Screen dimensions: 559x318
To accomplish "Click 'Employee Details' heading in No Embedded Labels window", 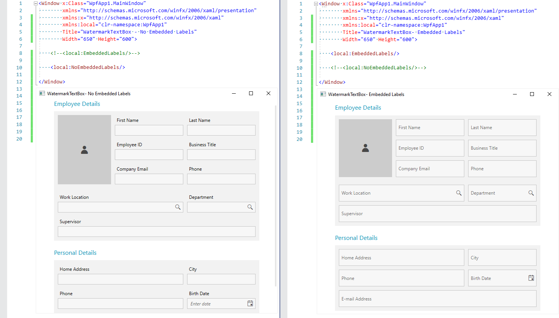I will click(77, 104).
